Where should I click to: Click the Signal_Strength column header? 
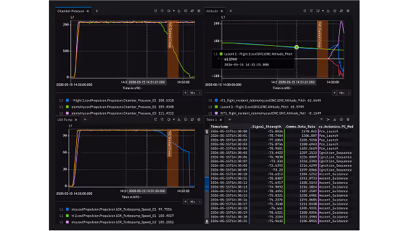(266, 127)
